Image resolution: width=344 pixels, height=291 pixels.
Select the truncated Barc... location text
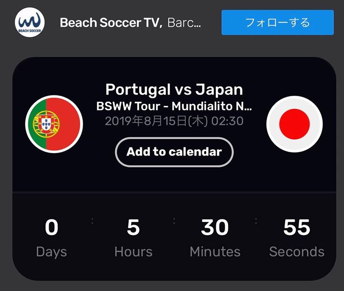(x=184, y=22)
